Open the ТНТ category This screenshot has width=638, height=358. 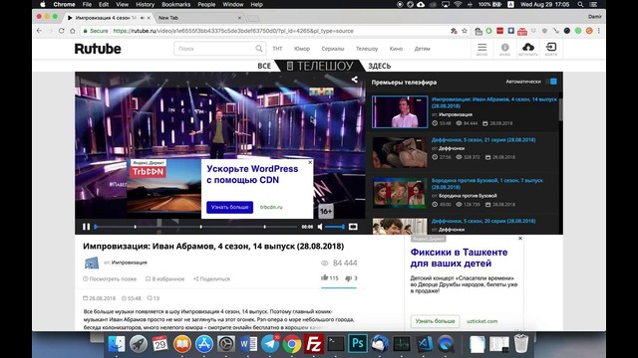[x=277, y=49]
